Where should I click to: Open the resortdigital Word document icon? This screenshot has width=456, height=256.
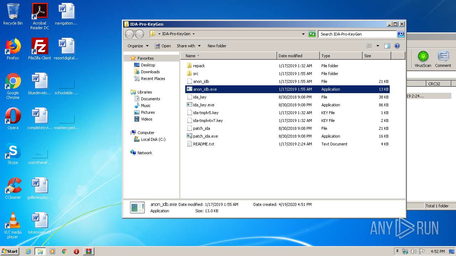66,49
